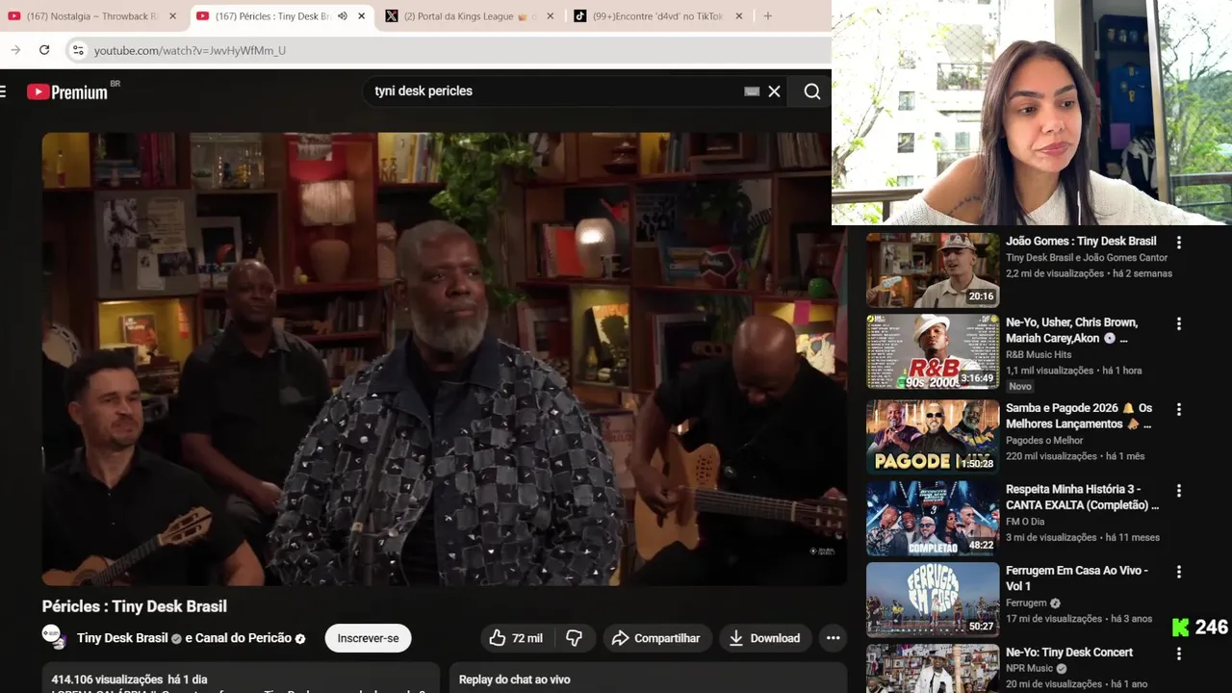Open options for João Gomes video
The width and height of the screenshot is (1232, 693).
[x=1179, y=243]
